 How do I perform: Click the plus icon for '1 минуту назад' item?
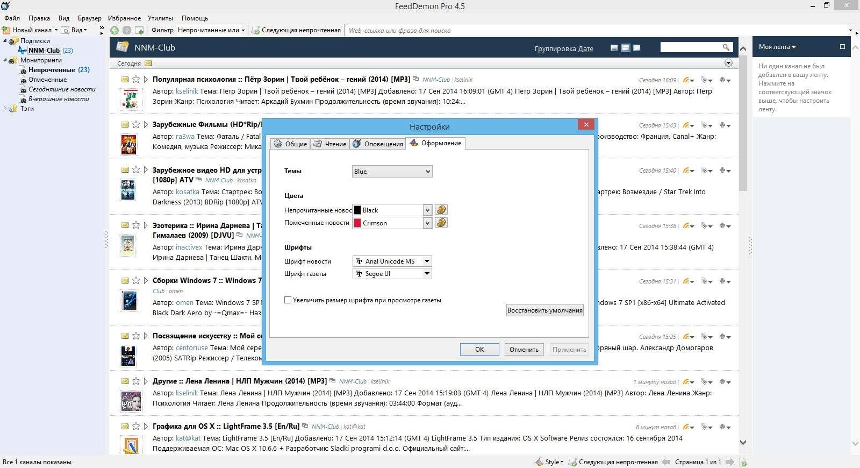[725, 381]
